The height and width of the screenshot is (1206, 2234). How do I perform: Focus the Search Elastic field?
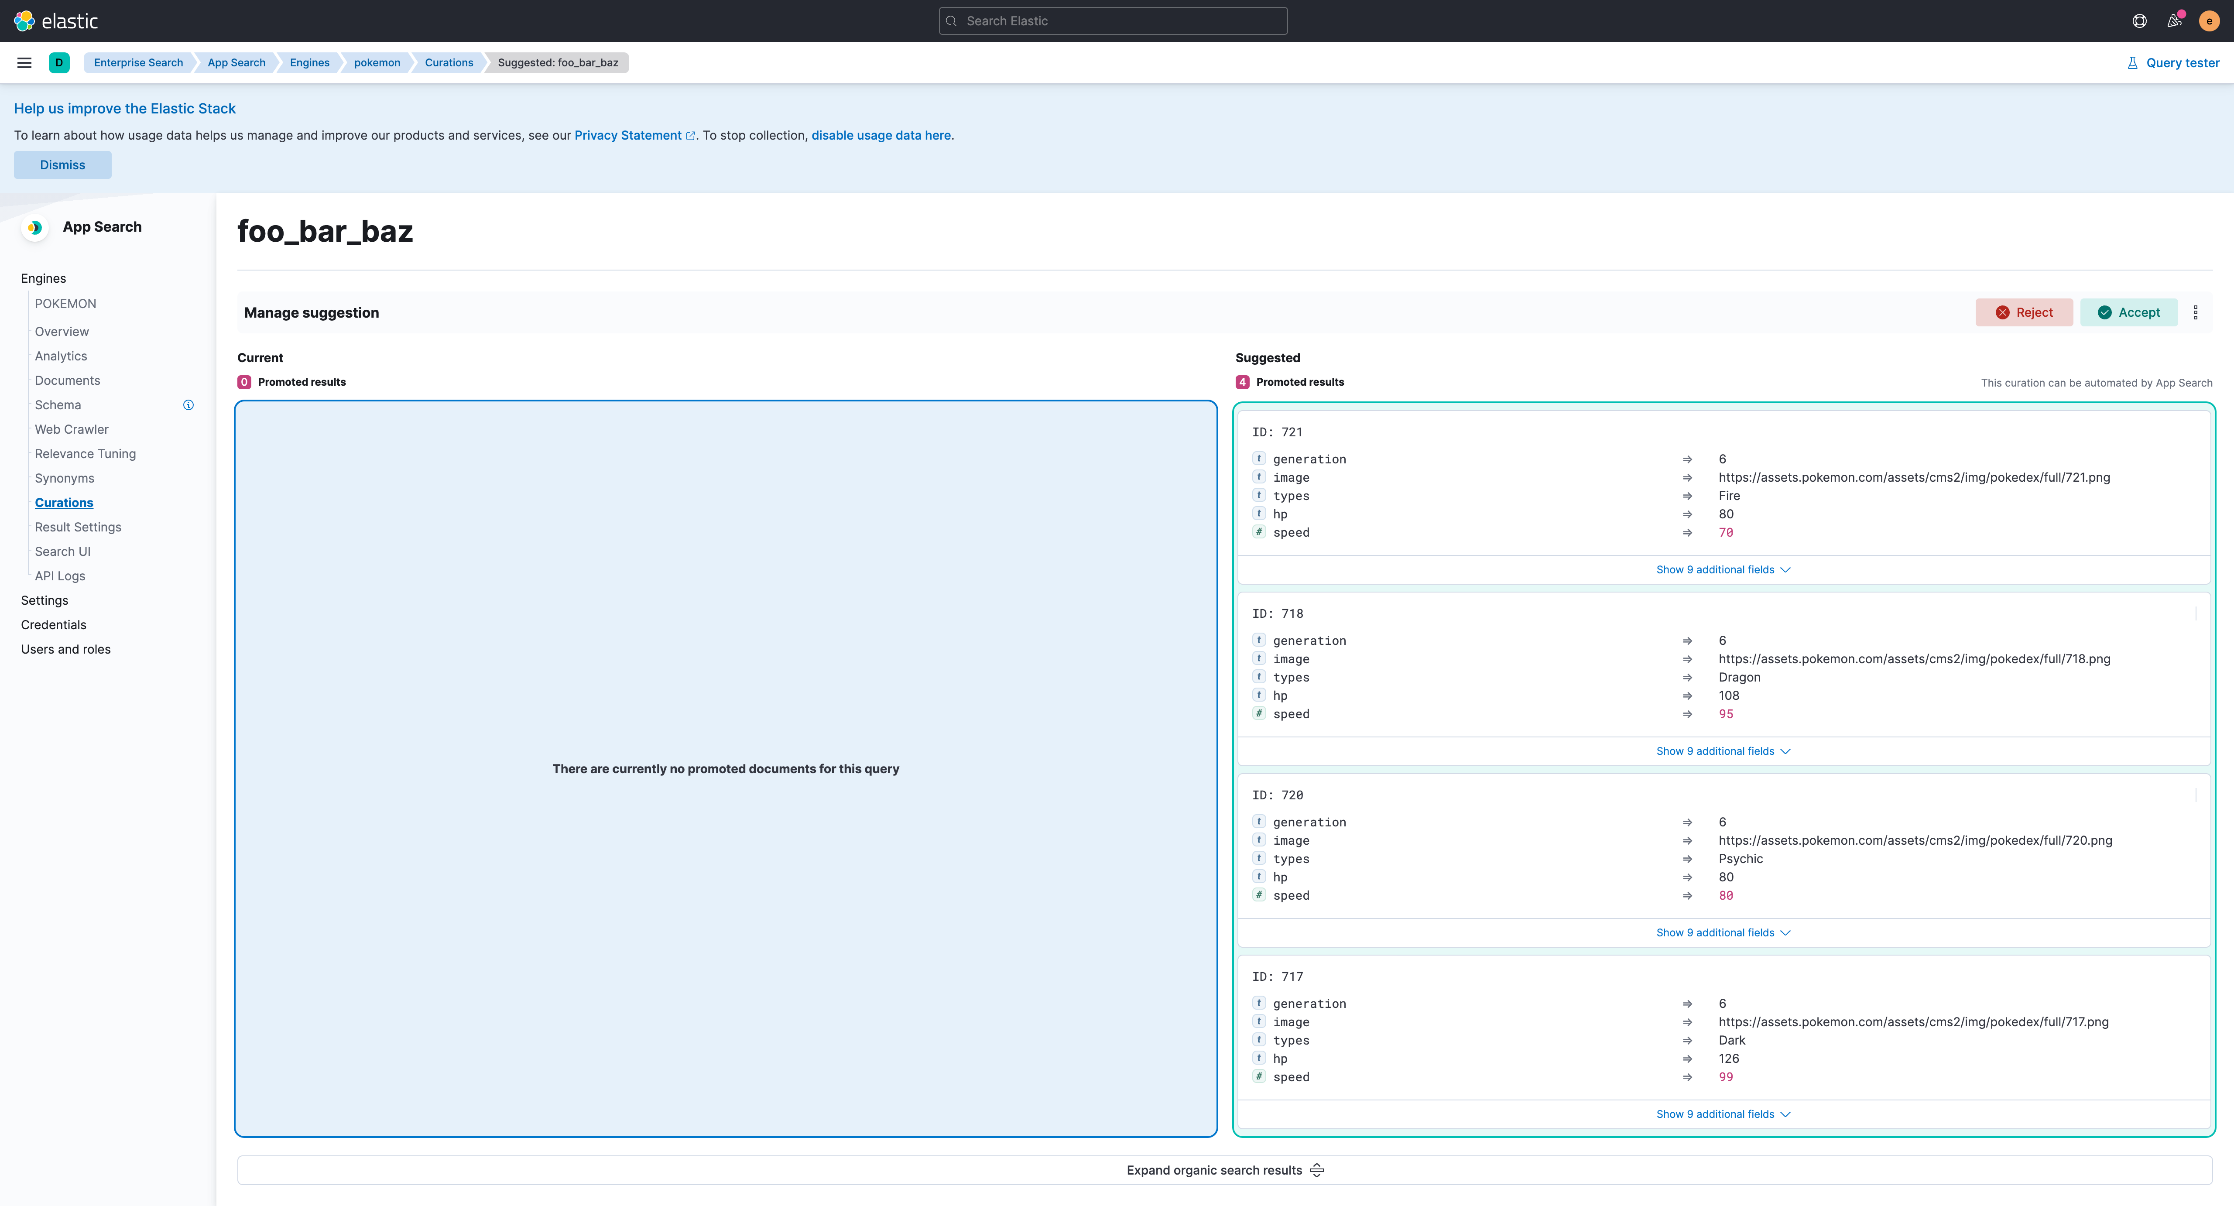[1113, 21]
